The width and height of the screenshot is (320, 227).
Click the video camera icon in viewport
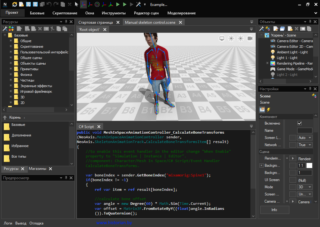(x=250, y=38)
